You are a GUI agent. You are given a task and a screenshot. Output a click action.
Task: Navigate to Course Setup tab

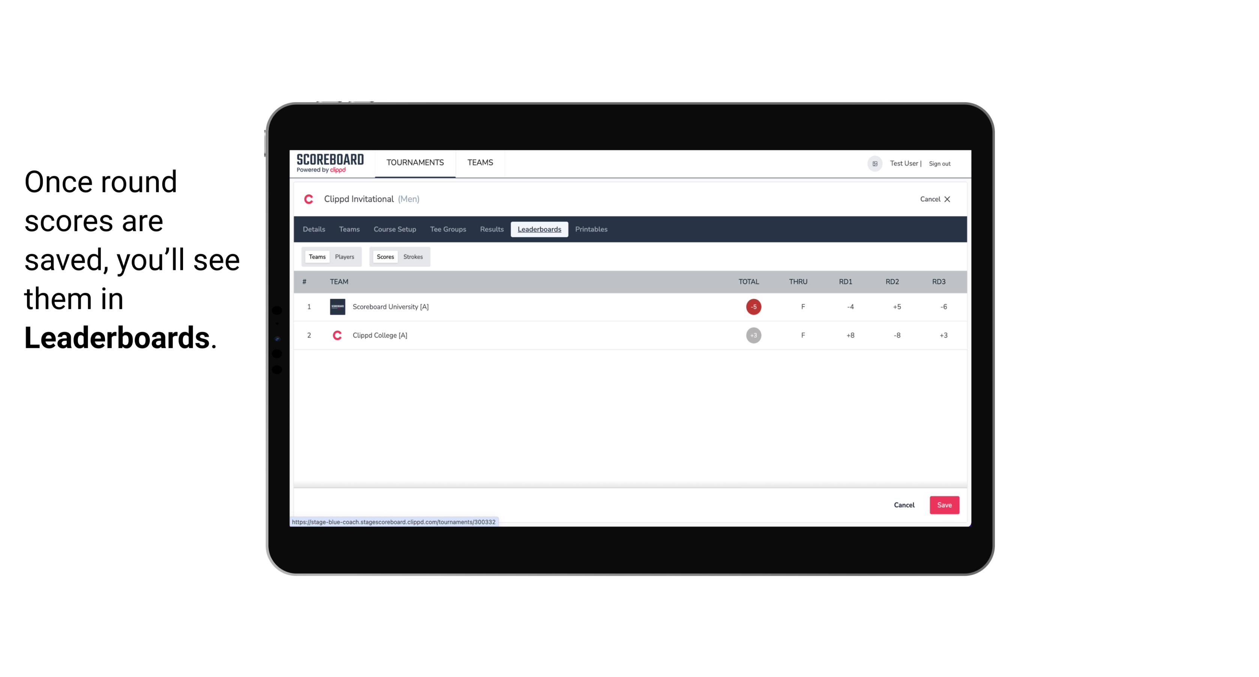coord(395,229)
